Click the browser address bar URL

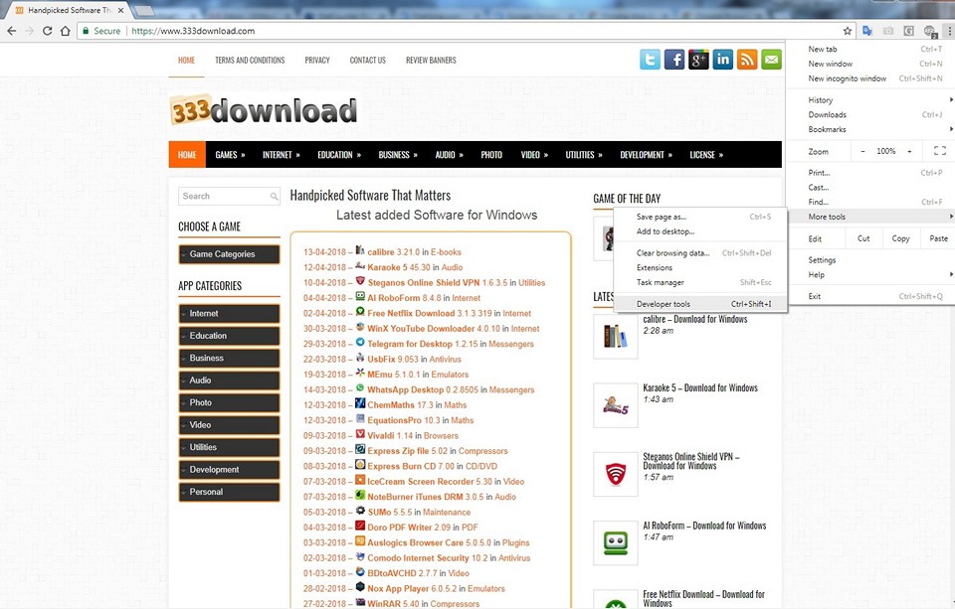(193, 31)
